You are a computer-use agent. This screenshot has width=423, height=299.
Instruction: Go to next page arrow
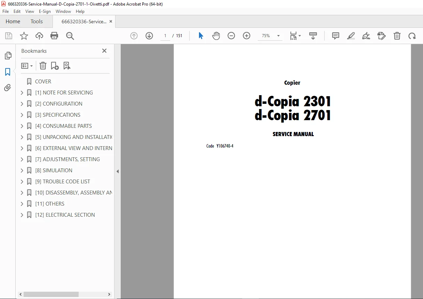(149, 36)
